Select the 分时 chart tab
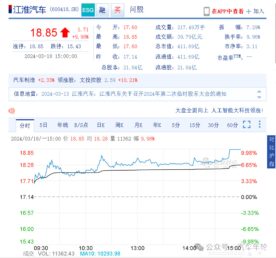276x258 pixels. pyautogui.click(x=25, y=125)
